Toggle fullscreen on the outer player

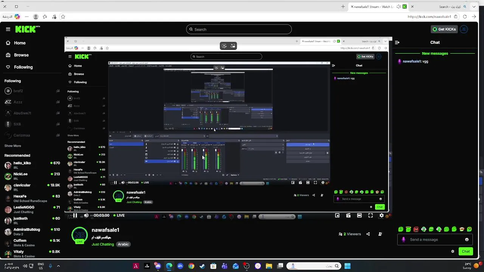(371, 215)
